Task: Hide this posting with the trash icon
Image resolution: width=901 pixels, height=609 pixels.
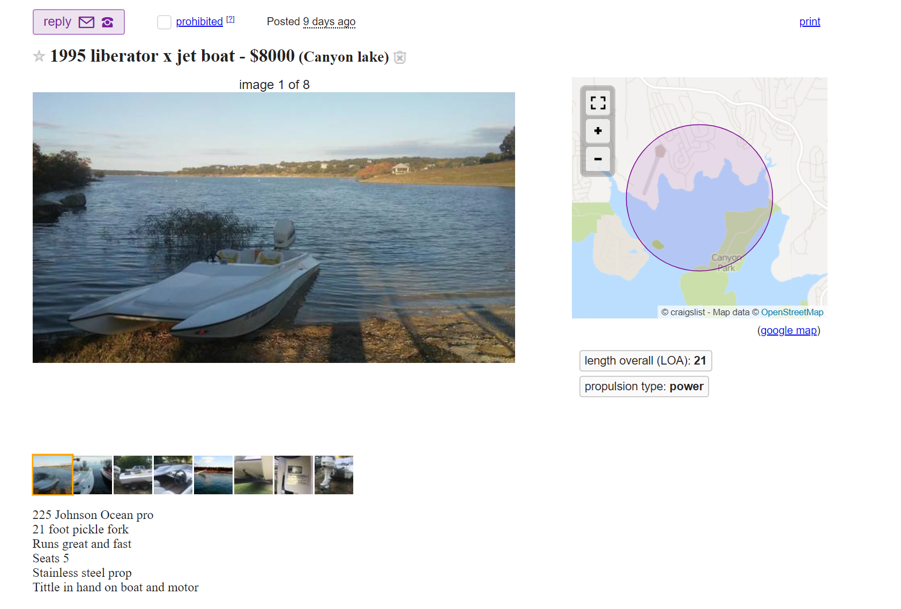Action: point(400,57)
